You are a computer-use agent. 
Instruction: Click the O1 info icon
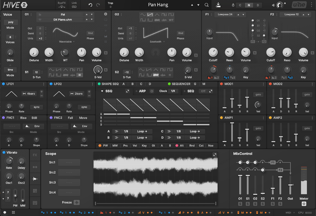[105, 14]
